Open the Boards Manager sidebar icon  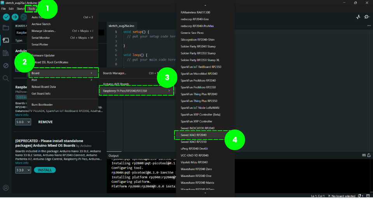click(x=6, y=40)
